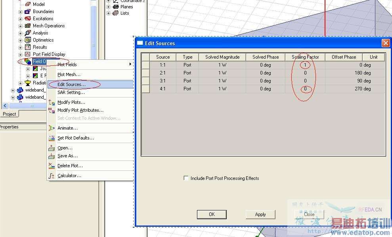The image size is (392, 237).
Task: Click Apply in Edit Sources dialog
Action: (260, 214)
